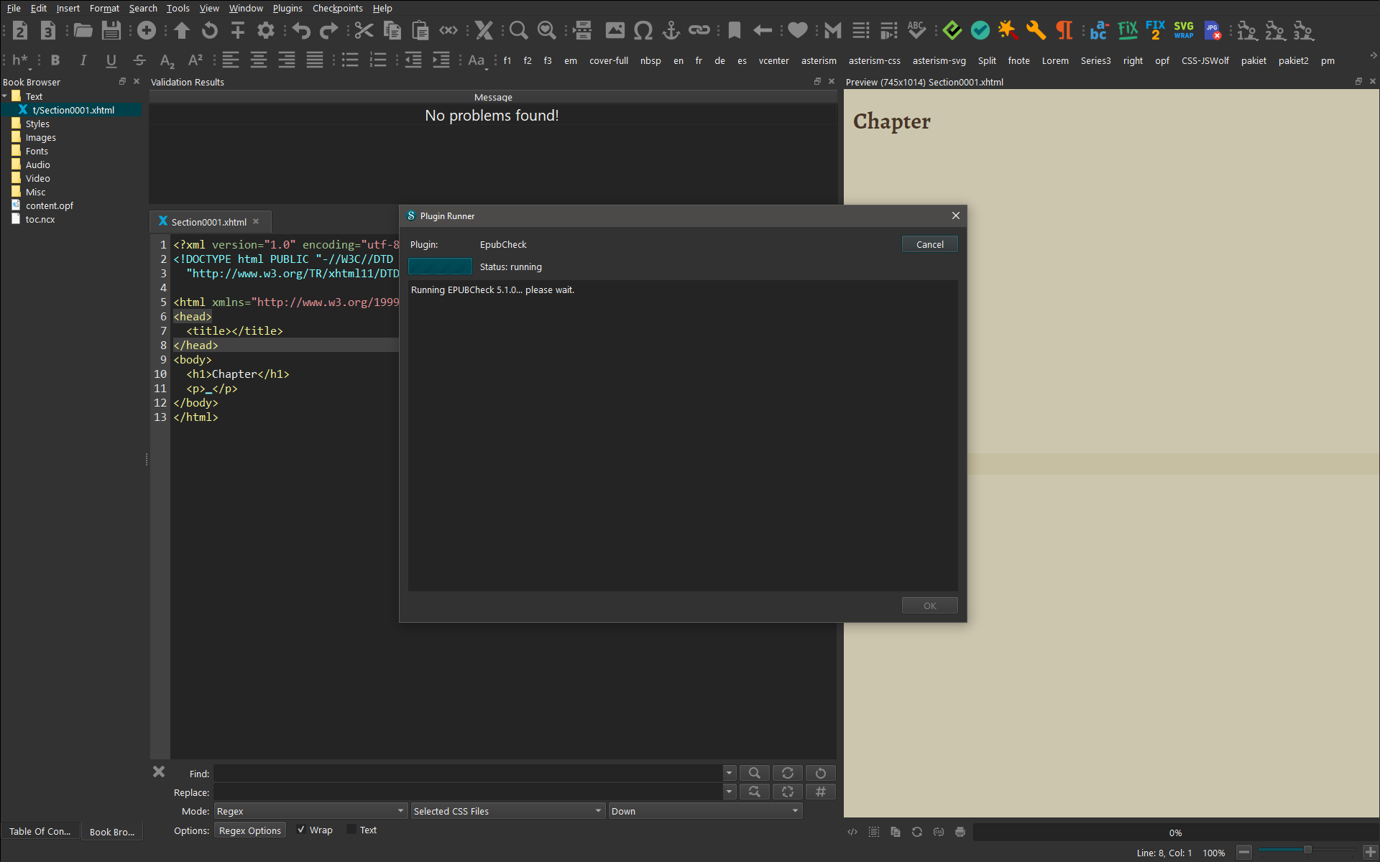This screenshot has width=1380, height=862.
Task: Collapse the Text folder in Book Browser
Action: [x=5, y=96]
